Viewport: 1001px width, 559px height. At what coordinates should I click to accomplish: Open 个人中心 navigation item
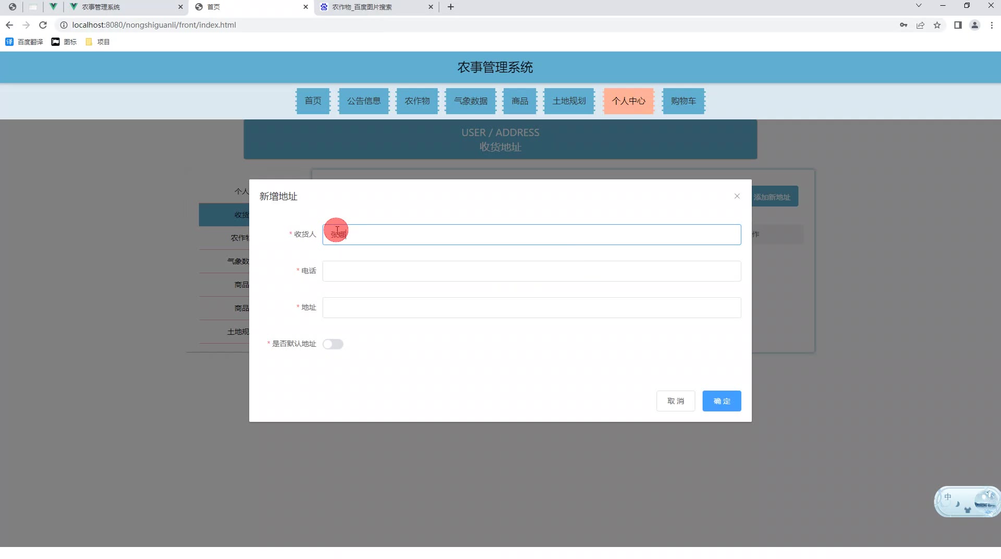(x=628, y=101)
